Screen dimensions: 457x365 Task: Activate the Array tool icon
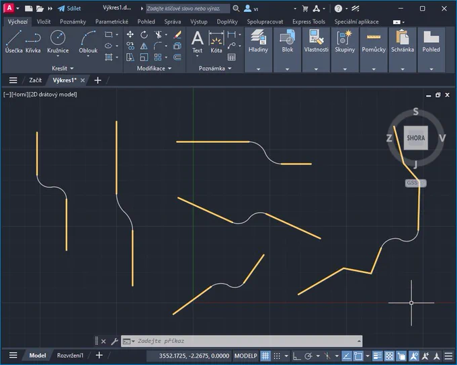[158, 57]
